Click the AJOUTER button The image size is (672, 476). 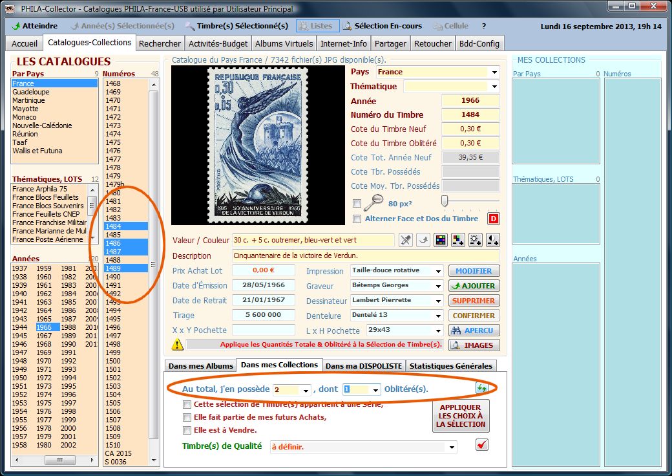474,286
